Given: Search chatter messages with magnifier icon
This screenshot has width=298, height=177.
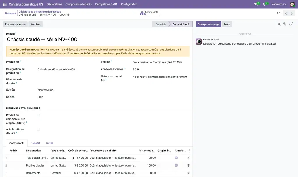Looking at the screenshot, I should [x=279, y=24].
